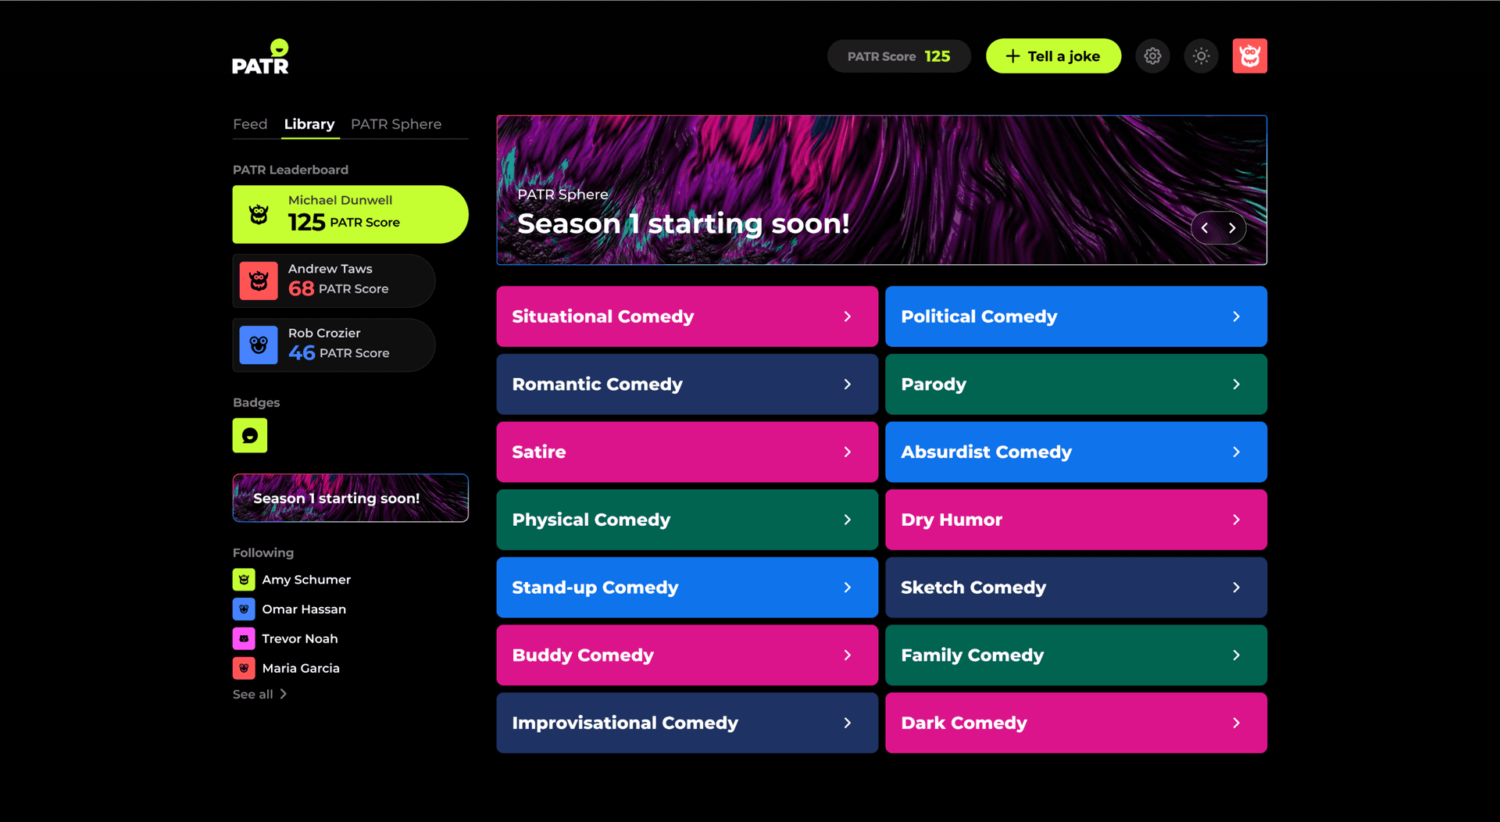Viewport: 1500px width, 822px height.
Task: Open the Dark Comedy category chevron
Action: [x=1236, y=723]
